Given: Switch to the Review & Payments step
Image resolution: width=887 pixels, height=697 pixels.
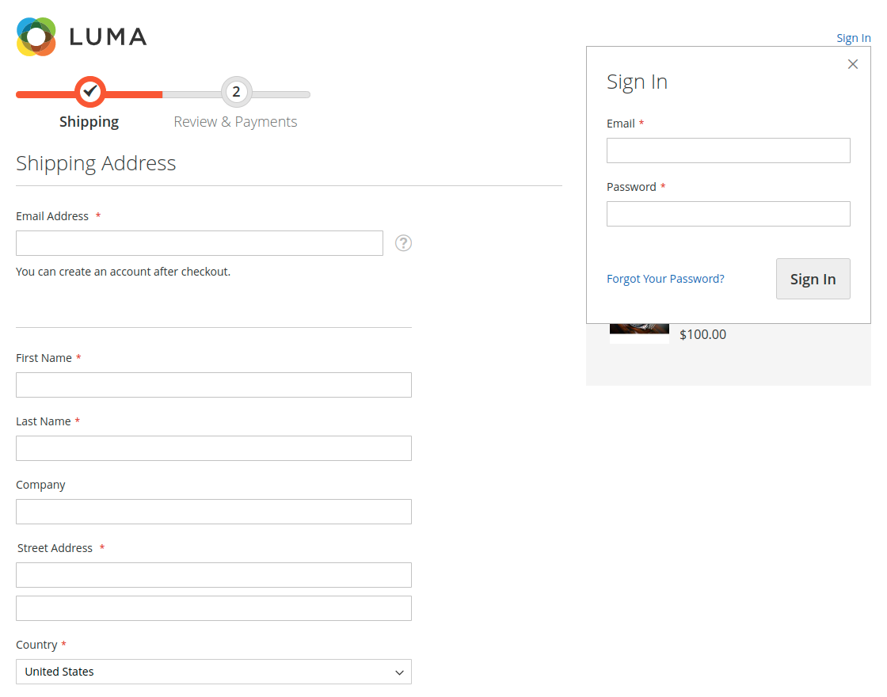Looking at the screenshot, I should point(235,121).
